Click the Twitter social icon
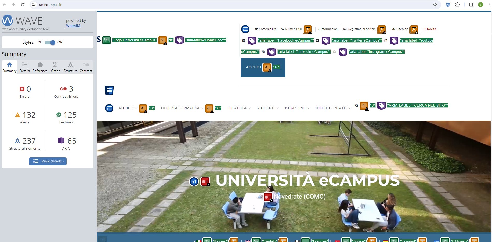Image resolution: width=492 pixels, height=242 pixels. tap(317, 41)
